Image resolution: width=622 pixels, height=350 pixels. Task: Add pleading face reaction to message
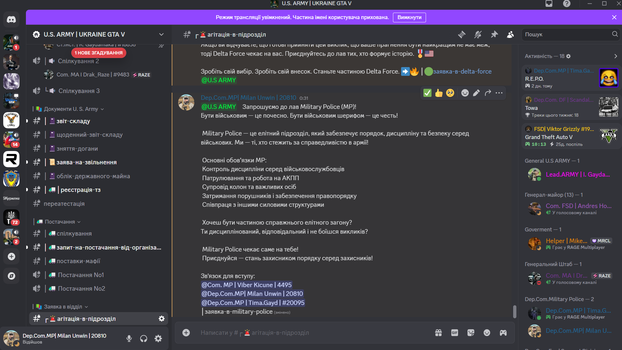tap(450, 93)
